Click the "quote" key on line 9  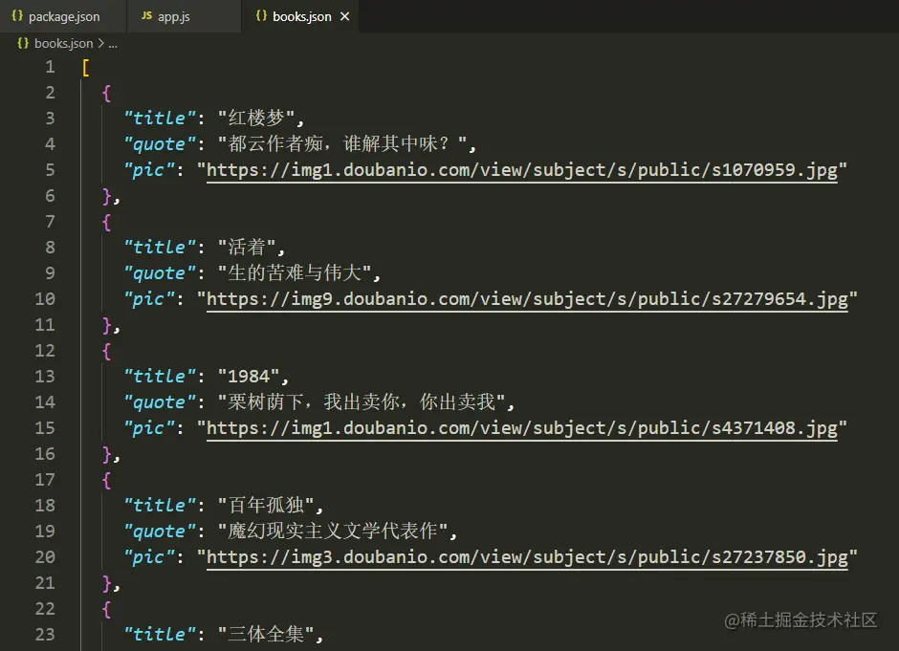click(160, 273)
